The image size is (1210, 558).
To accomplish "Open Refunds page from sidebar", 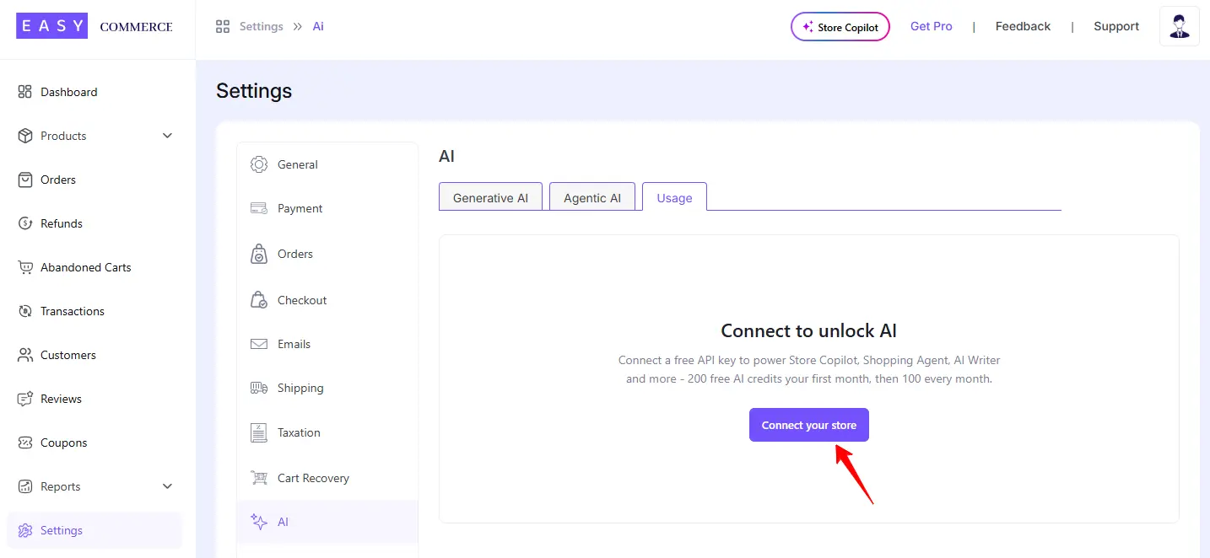I will pyautogui.click(x=95, y=223).
